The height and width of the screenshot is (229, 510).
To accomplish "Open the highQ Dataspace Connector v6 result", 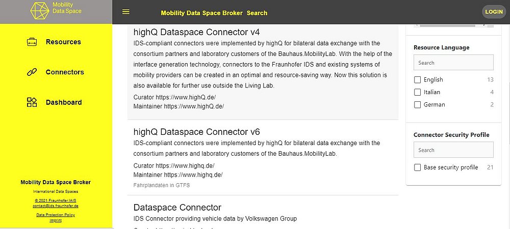I will (196, 132).
